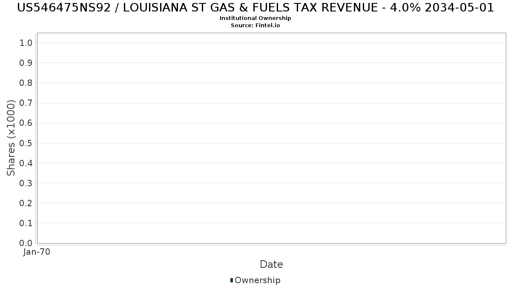
Task: Click the 0.0 y-axis label
Action: (26, 243)
